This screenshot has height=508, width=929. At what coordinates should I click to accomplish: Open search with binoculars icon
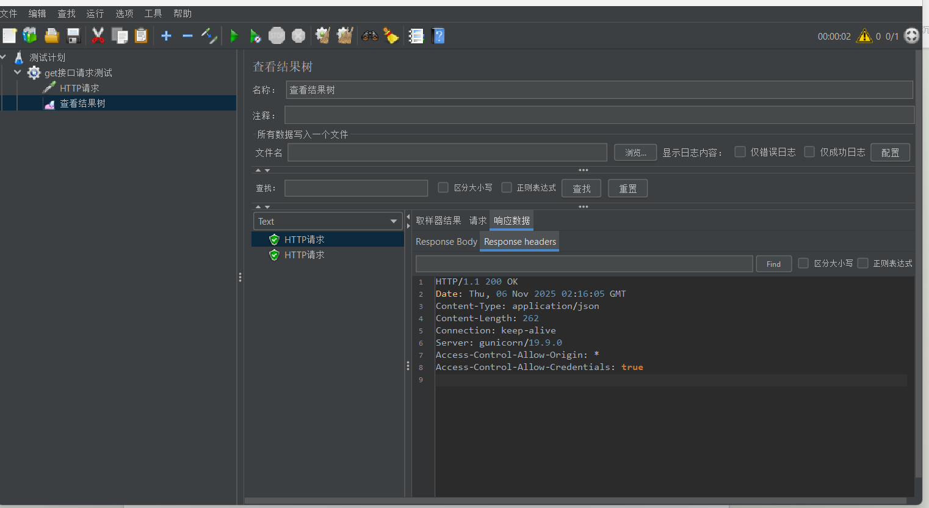coord(370,36)
